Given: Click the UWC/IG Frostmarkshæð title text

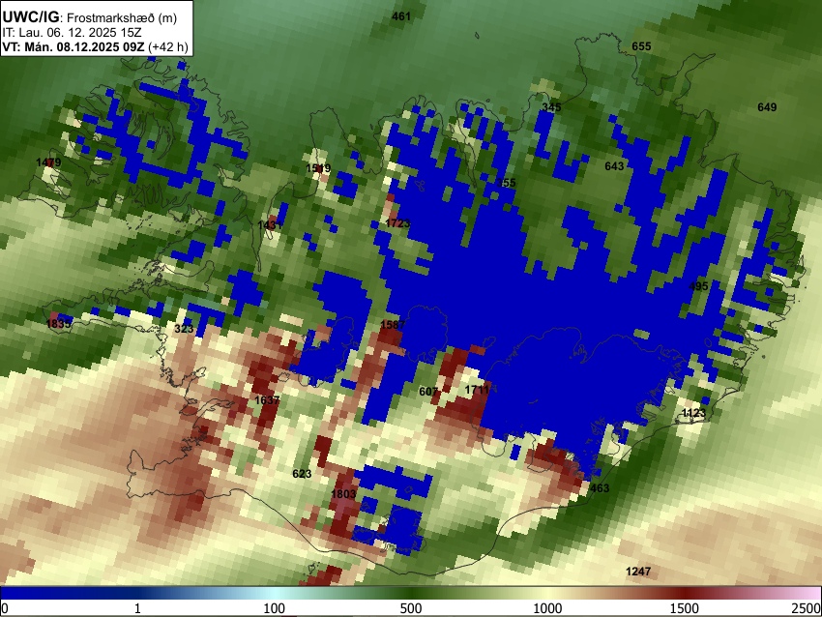Looking at the screenshot, I should point(90,17).
